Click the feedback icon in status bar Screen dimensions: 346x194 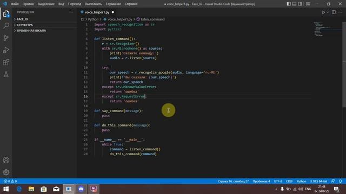(x=333, y=181)
